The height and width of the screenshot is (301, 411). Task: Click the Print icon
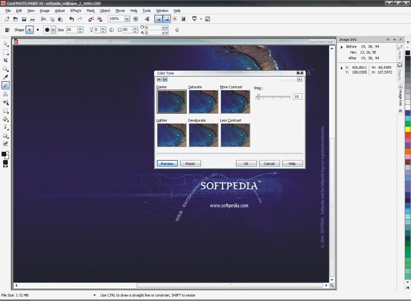coord(32,19)
